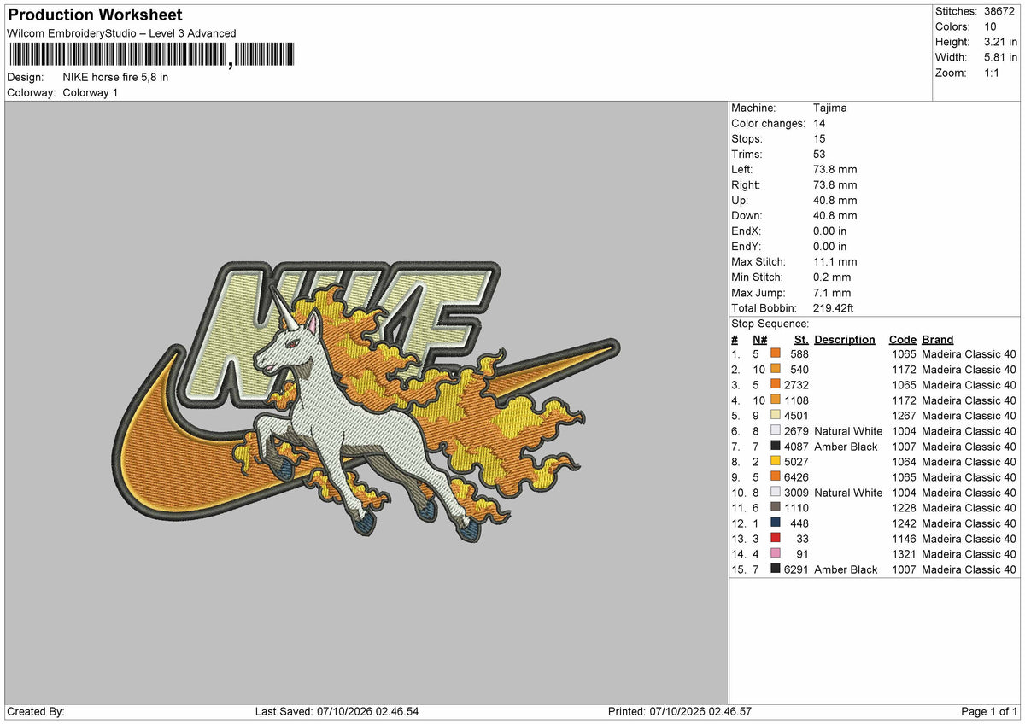
Task: Click the 'St.' column header
Action: pyautogui.click(x=802, y=339)
